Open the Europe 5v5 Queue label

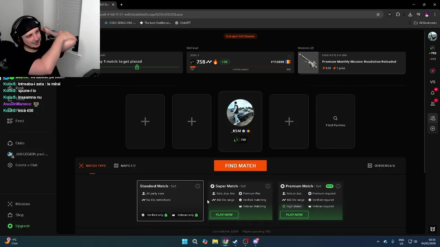[240, 36]
